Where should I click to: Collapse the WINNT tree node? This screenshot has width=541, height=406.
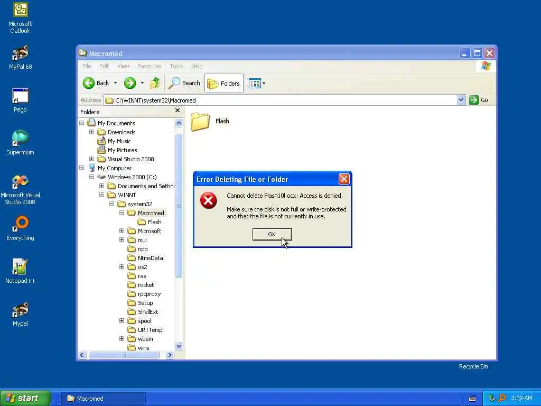pyautogui.click(x=102, y=195)
